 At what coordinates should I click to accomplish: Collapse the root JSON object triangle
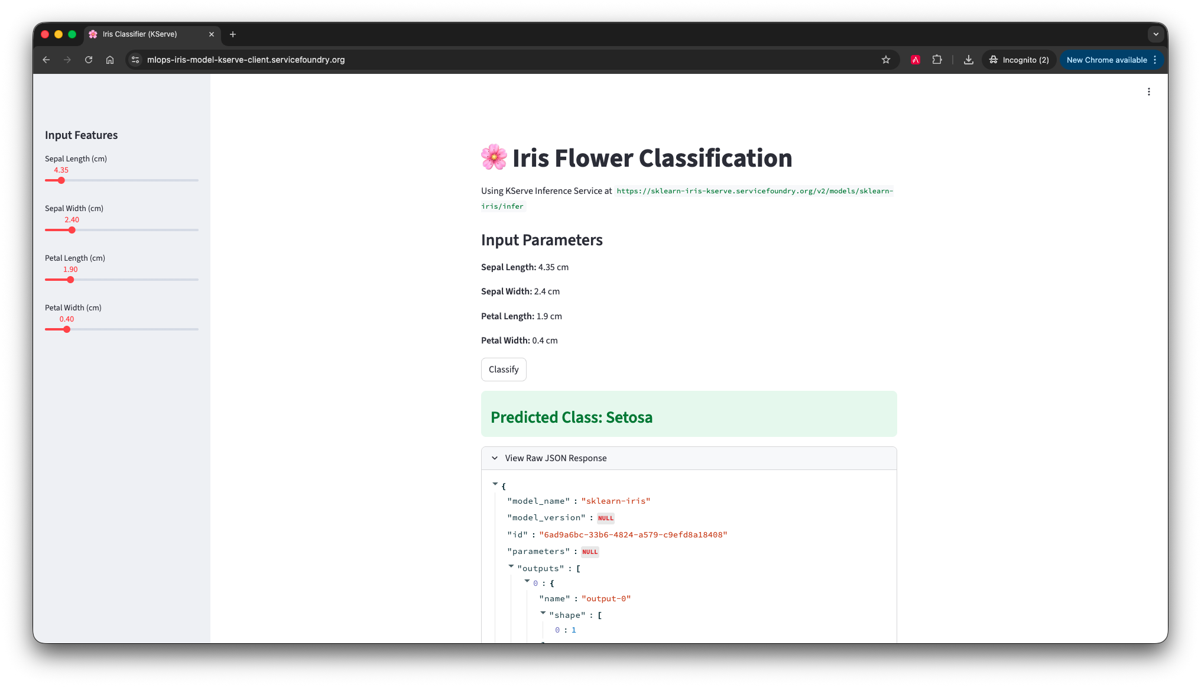pyautogui.click(x=495, y=484)
